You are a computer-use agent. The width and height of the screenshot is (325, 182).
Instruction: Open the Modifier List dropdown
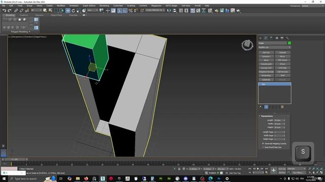pos(274,48)
